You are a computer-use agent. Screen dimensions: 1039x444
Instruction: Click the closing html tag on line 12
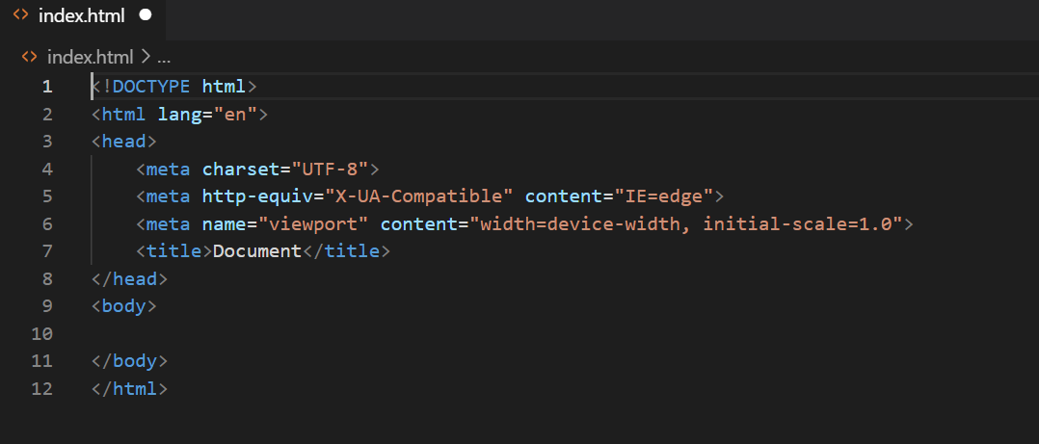[x=129, y=388]
